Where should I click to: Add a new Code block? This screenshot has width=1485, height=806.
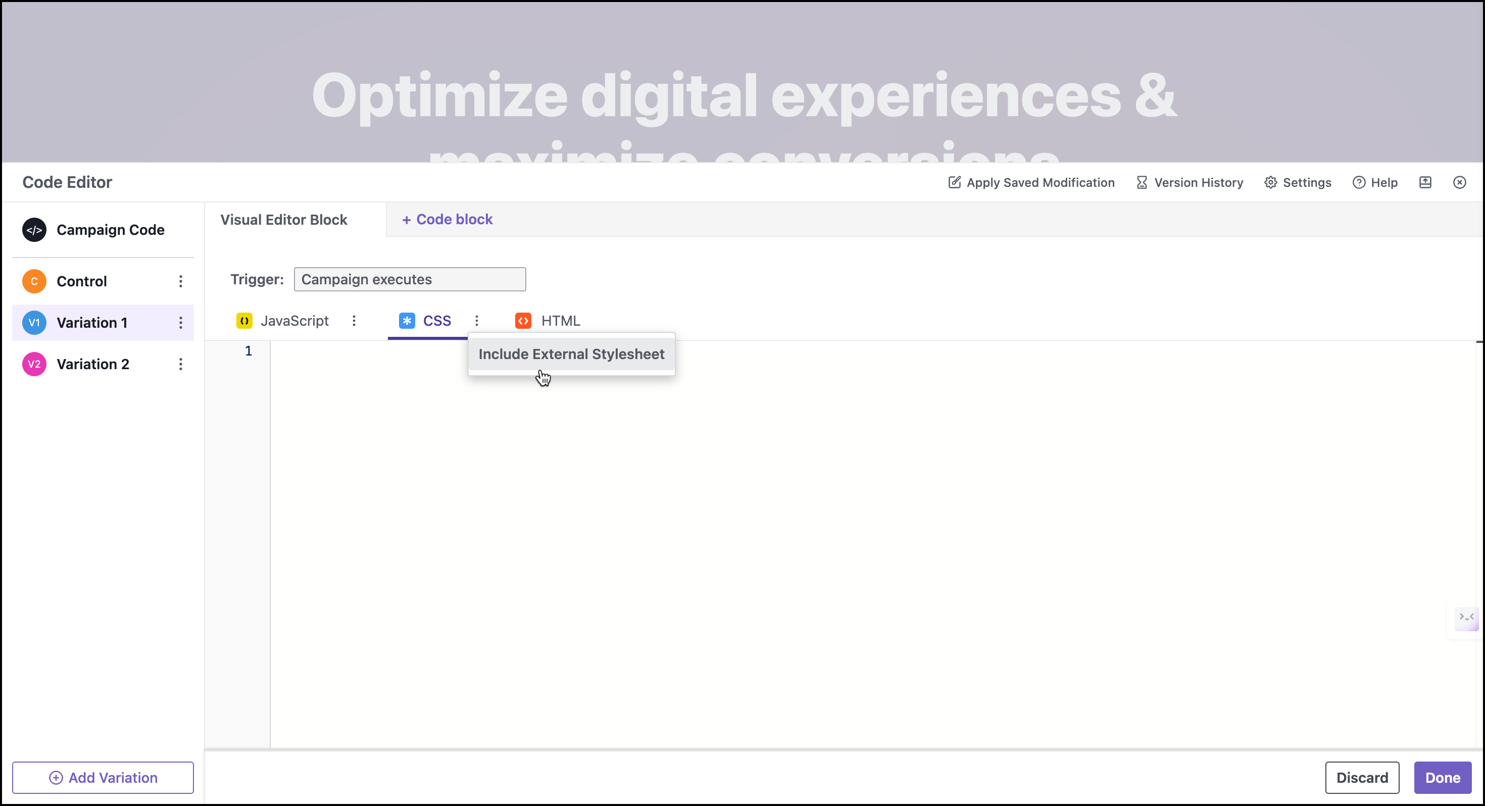[x=447, y=219]
